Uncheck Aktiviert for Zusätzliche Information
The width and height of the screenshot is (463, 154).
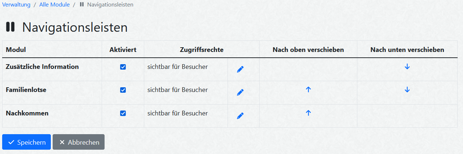(x=123, y=67)
